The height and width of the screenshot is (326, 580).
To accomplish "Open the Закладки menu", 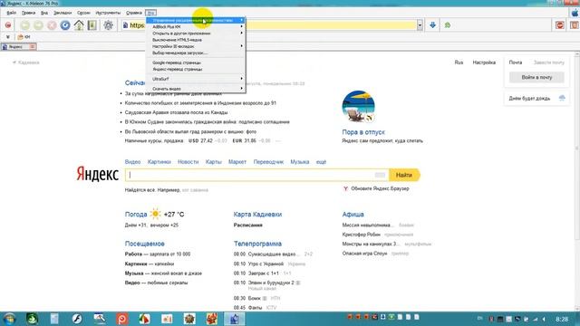I will pos(63,13).
